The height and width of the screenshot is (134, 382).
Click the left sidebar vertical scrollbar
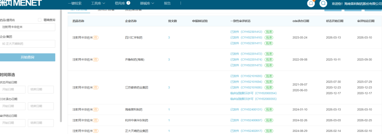pyautogui.click(x=61, y=66)
